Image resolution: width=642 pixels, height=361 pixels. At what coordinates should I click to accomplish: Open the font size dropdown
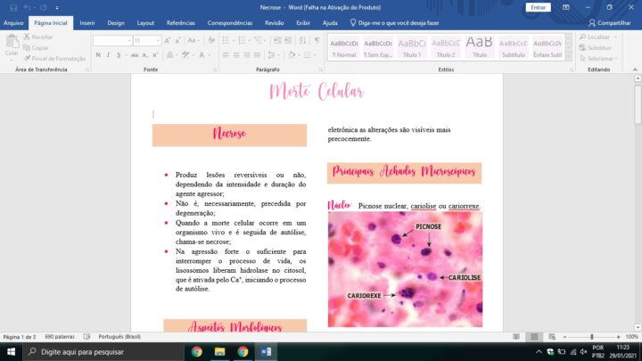(x=159, y=41)
